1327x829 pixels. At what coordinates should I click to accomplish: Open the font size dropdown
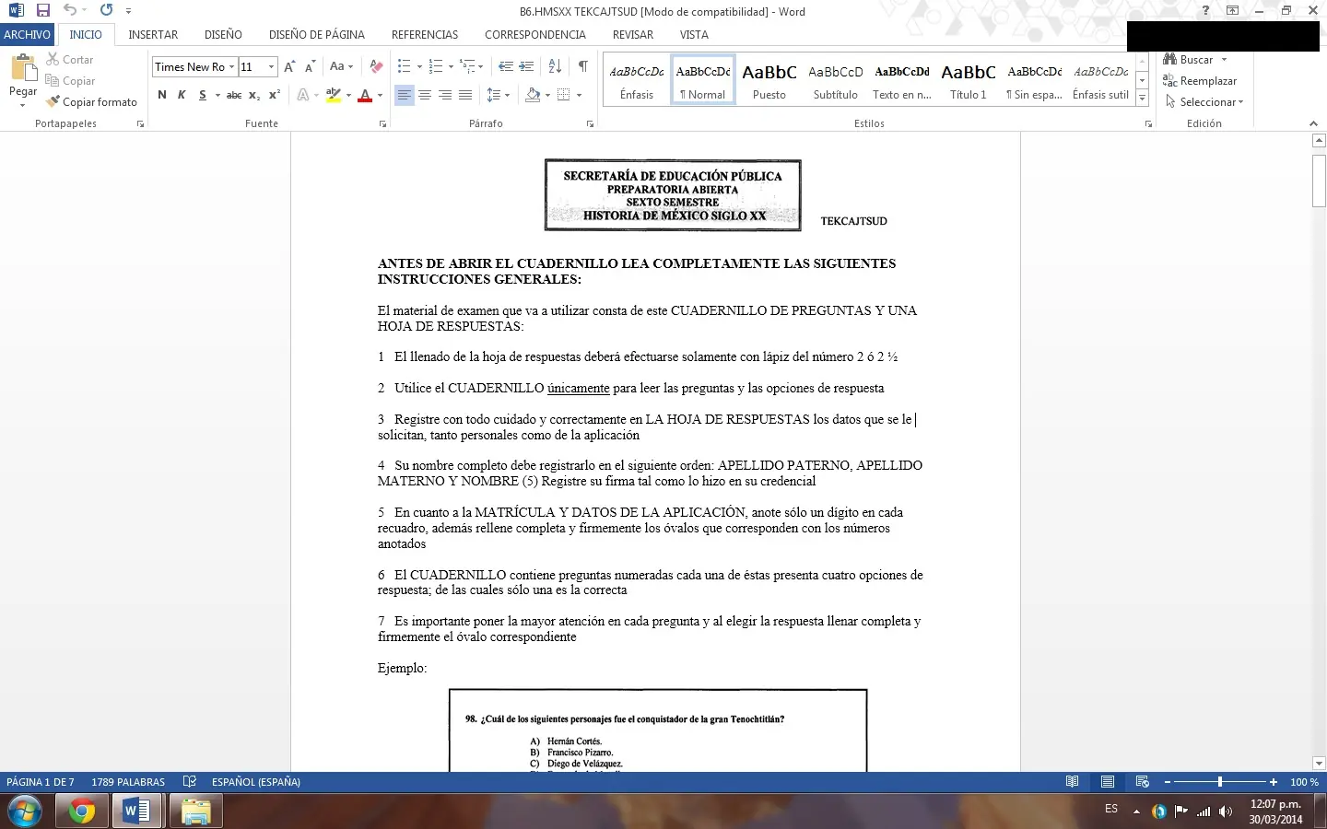tap(271, 67)
